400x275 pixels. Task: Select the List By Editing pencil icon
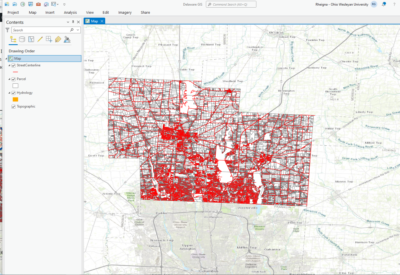[x=40, y=39]
